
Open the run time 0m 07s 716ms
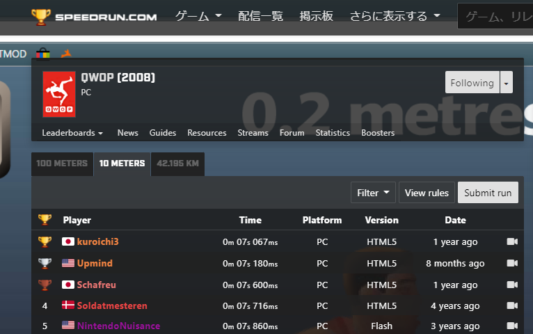click(x=250, y=305)
